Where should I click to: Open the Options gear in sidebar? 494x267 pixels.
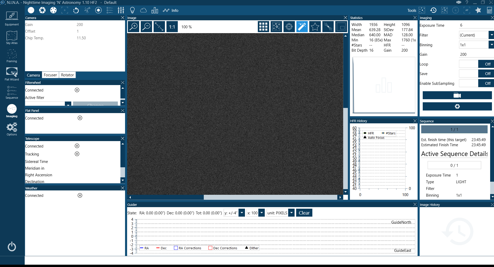point(12,129)
